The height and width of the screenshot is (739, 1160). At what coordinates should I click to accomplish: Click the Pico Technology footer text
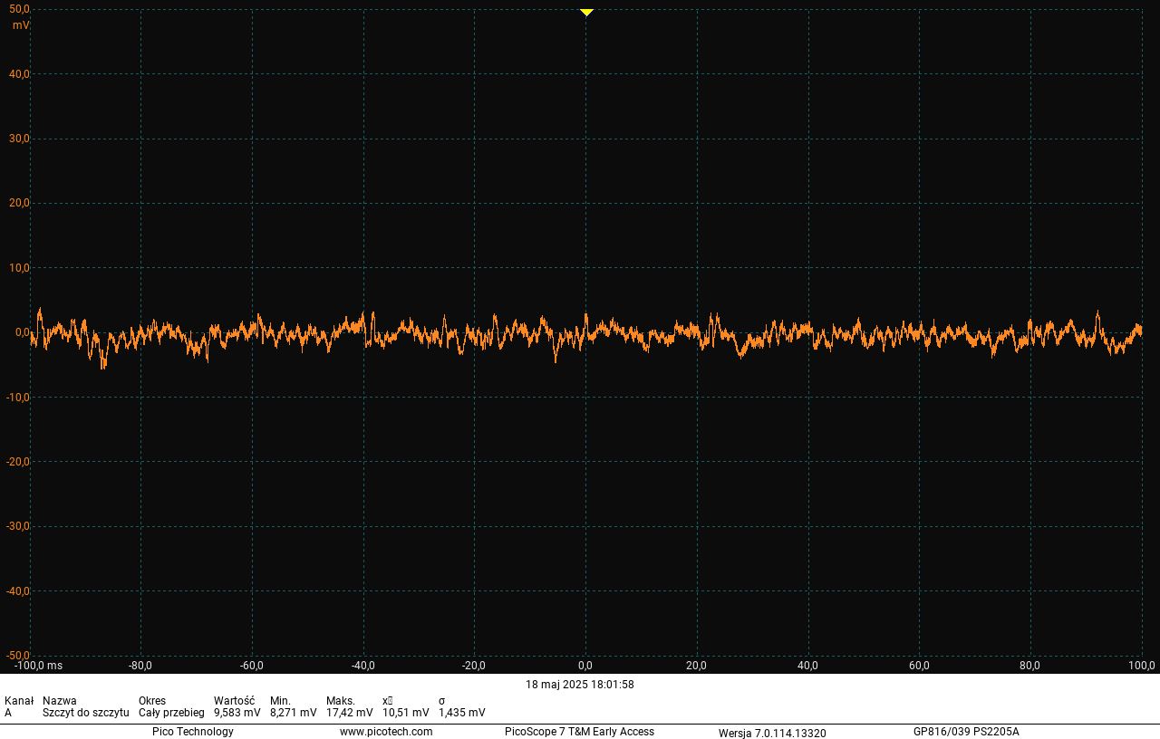pos(193,732)
